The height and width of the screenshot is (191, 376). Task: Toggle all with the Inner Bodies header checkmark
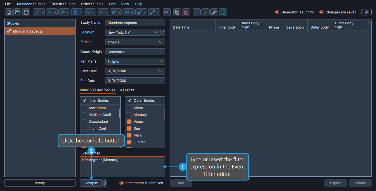[x=85, y=100]
